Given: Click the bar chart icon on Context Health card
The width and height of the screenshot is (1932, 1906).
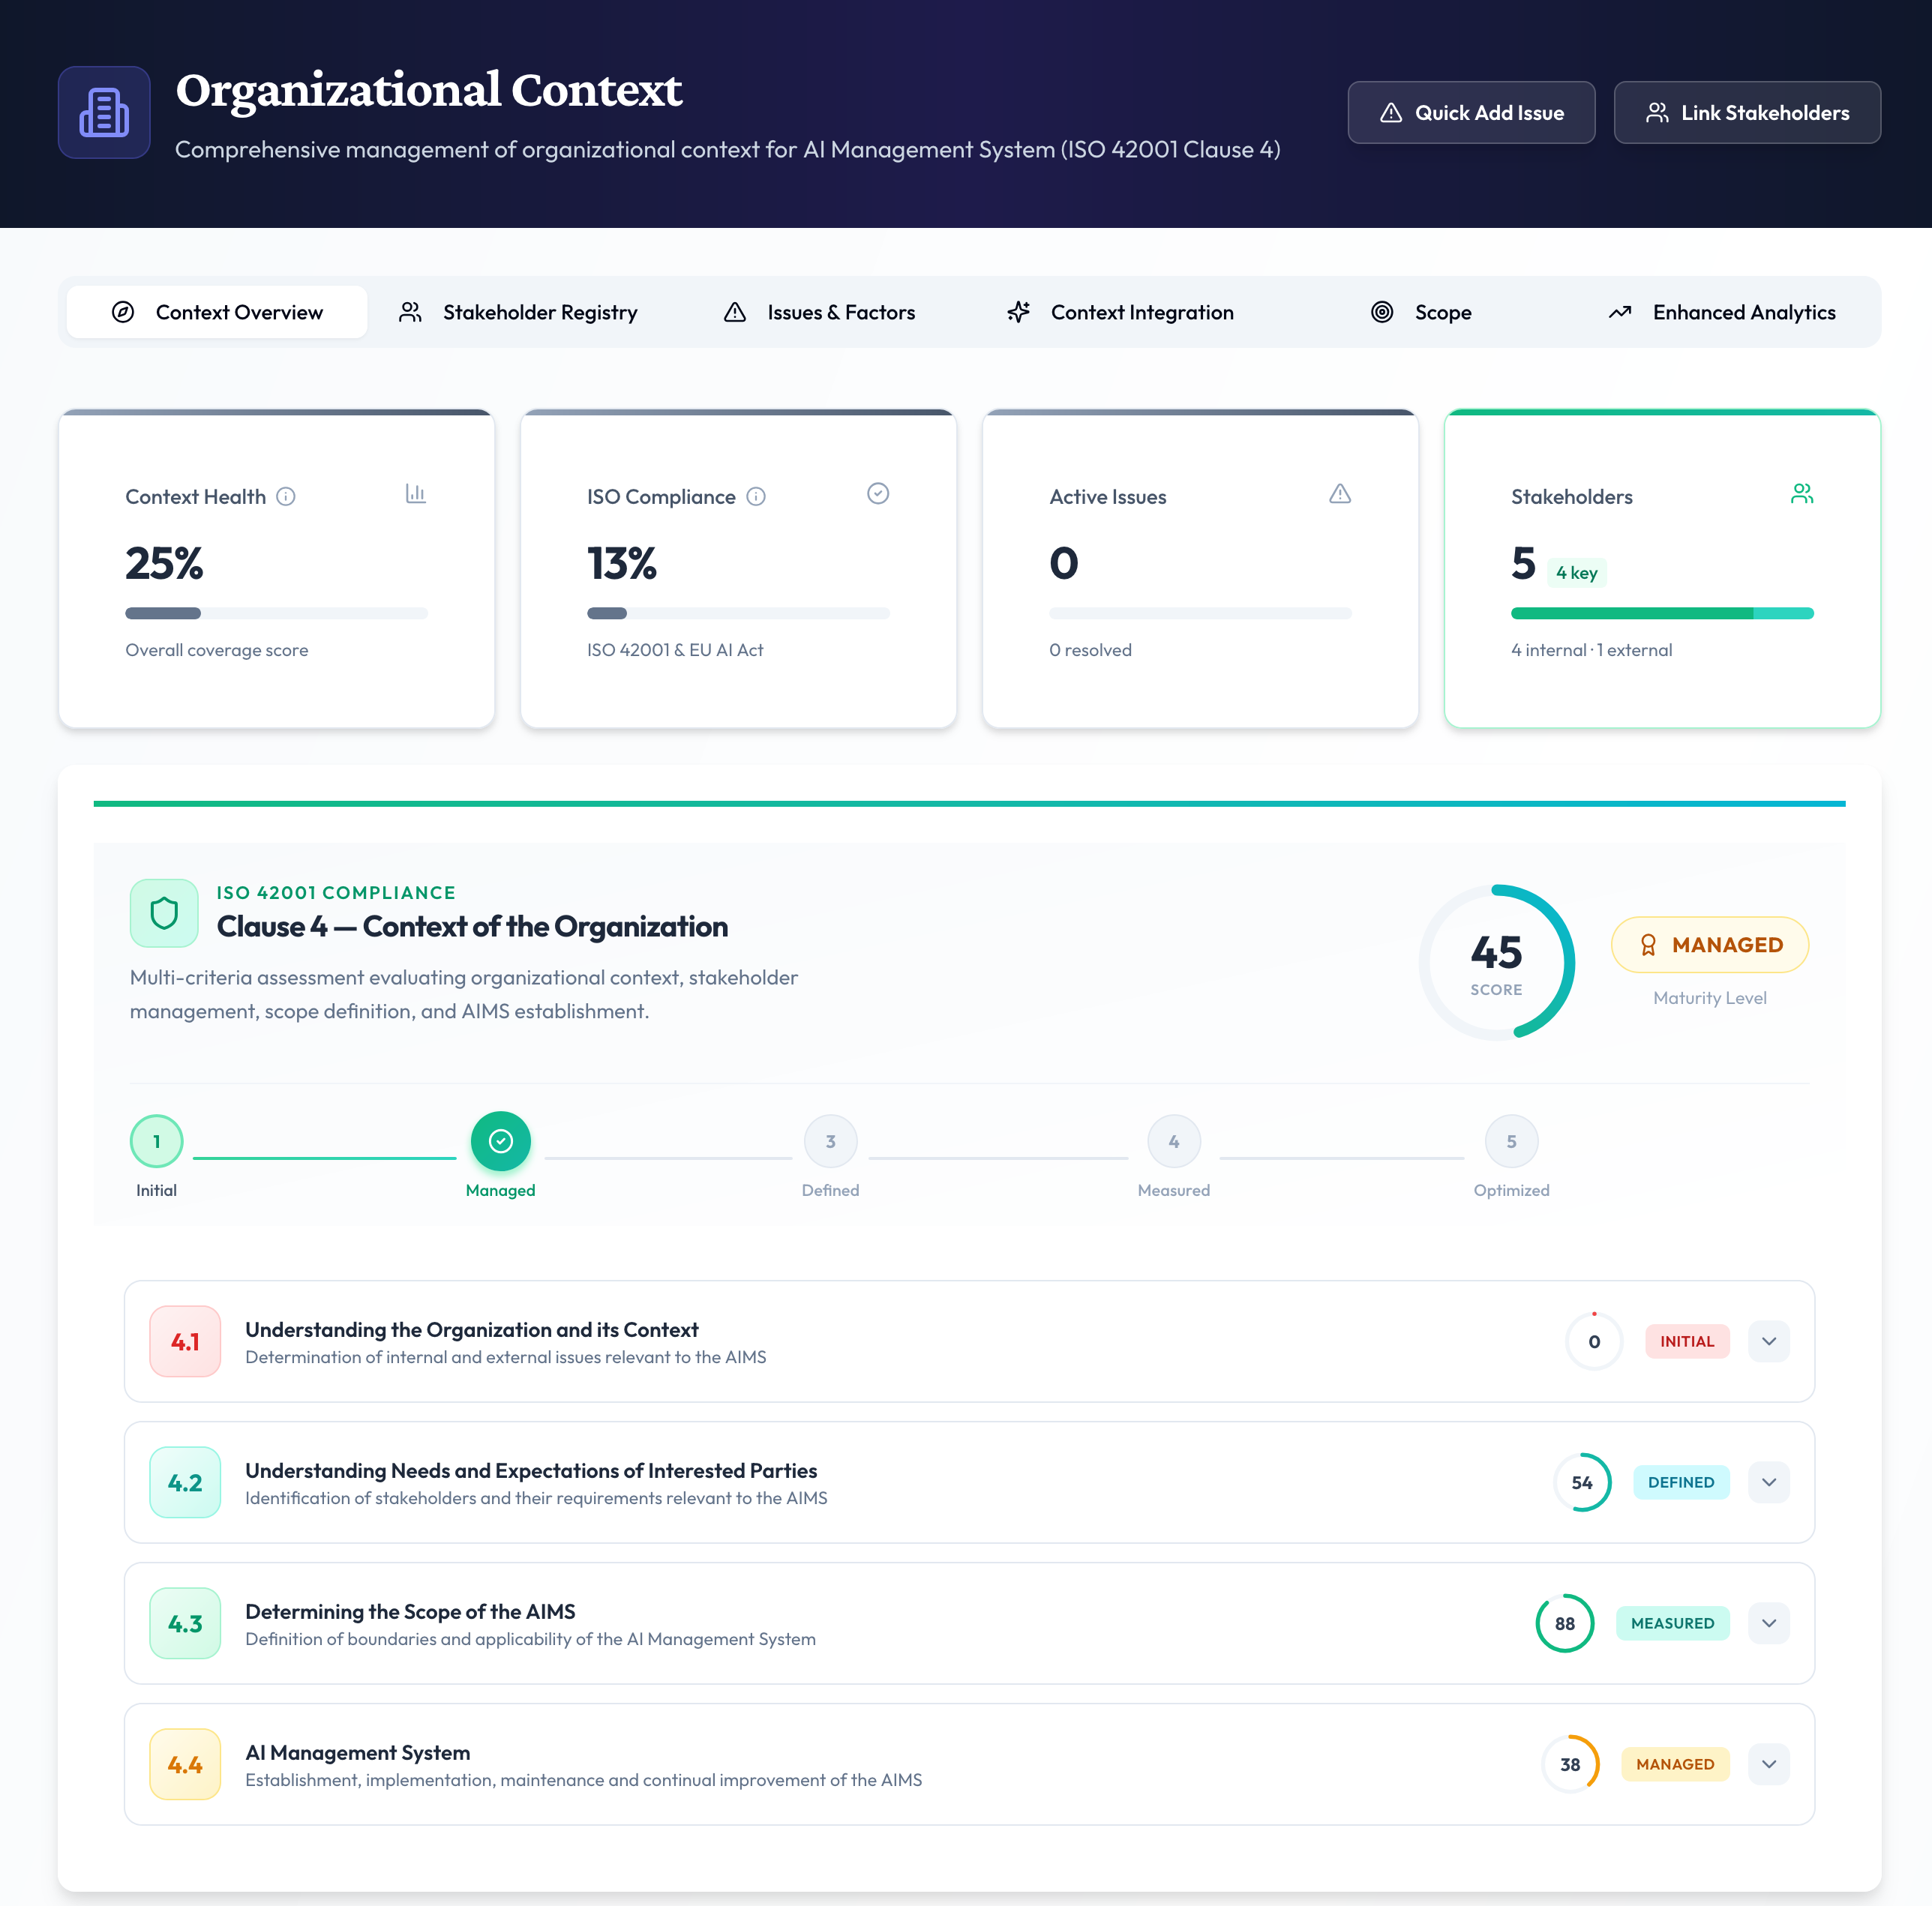Looking at the screenshot, I should 417,494.
